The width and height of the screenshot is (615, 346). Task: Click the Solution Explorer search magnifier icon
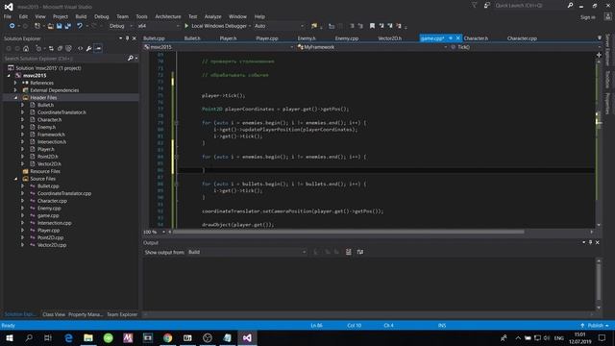131,58
